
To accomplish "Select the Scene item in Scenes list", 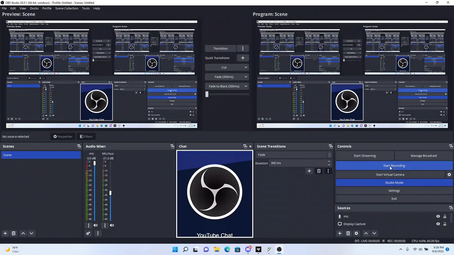I will coord(41,155).
